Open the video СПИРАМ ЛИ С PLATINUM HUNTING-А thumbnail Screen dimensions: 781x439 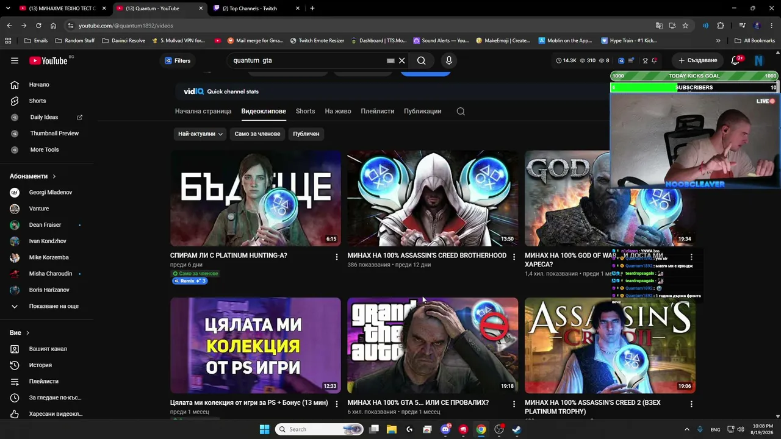(256, 198)
